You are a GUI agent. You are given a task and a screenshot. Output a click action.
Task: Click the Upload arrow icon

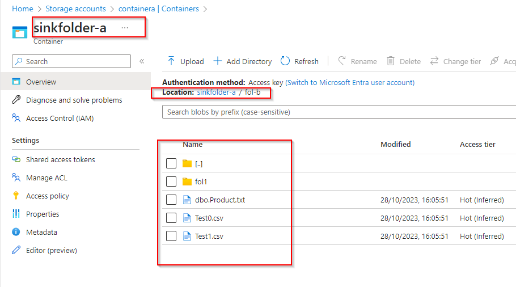click(171, 61)
